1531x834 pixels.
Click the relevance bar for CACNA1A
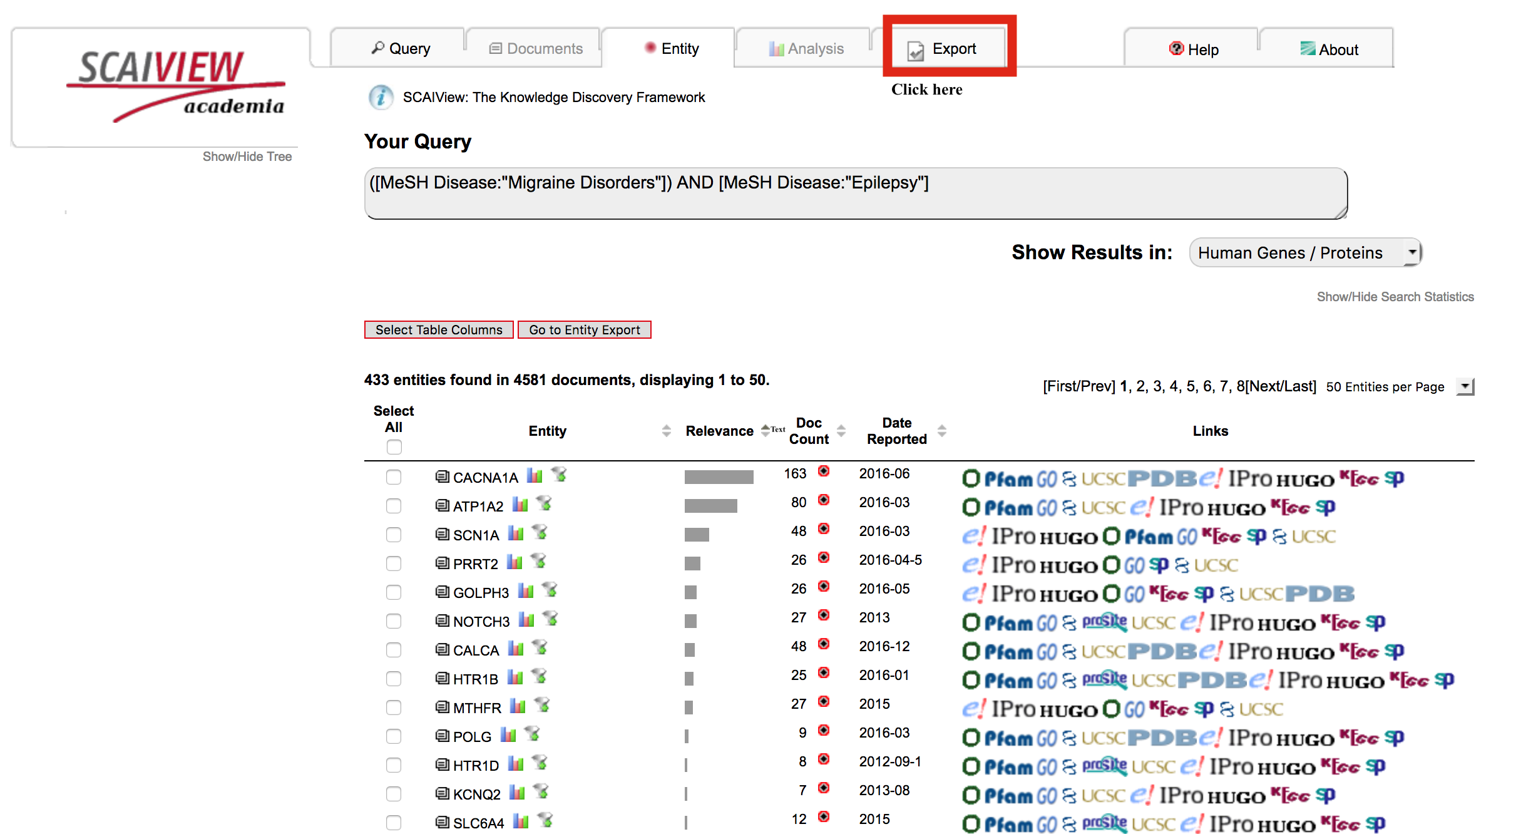(x=719, y=477)
